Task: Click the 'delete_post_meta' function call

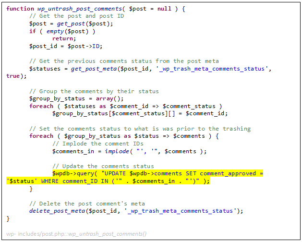Action: [57, 211]
